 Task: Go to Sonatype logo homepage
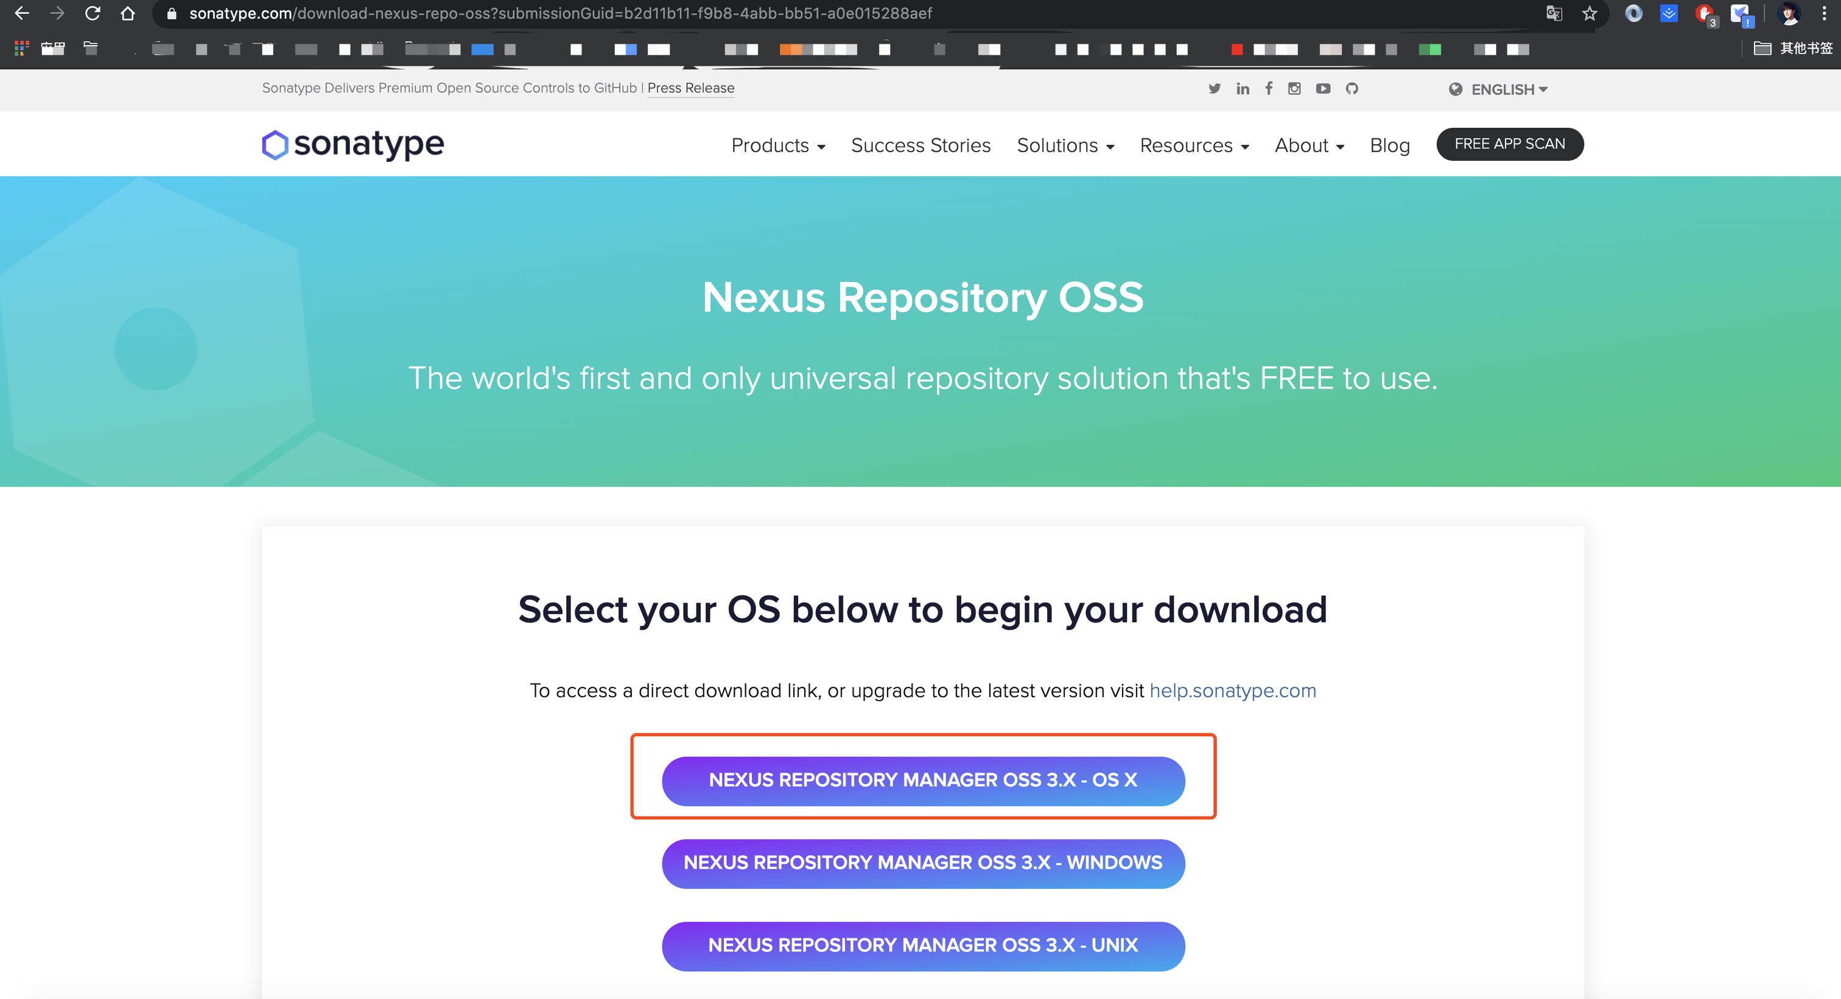click(353, 144)
